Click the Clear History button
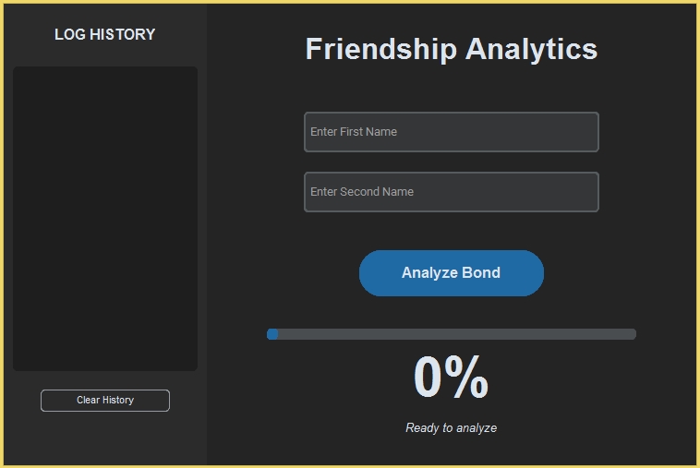 click(105, 401)
